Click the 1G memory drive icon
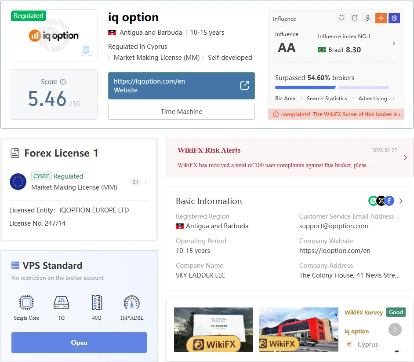Image resolution: width=414 pixels, height=362 pixels. (61, 302)
